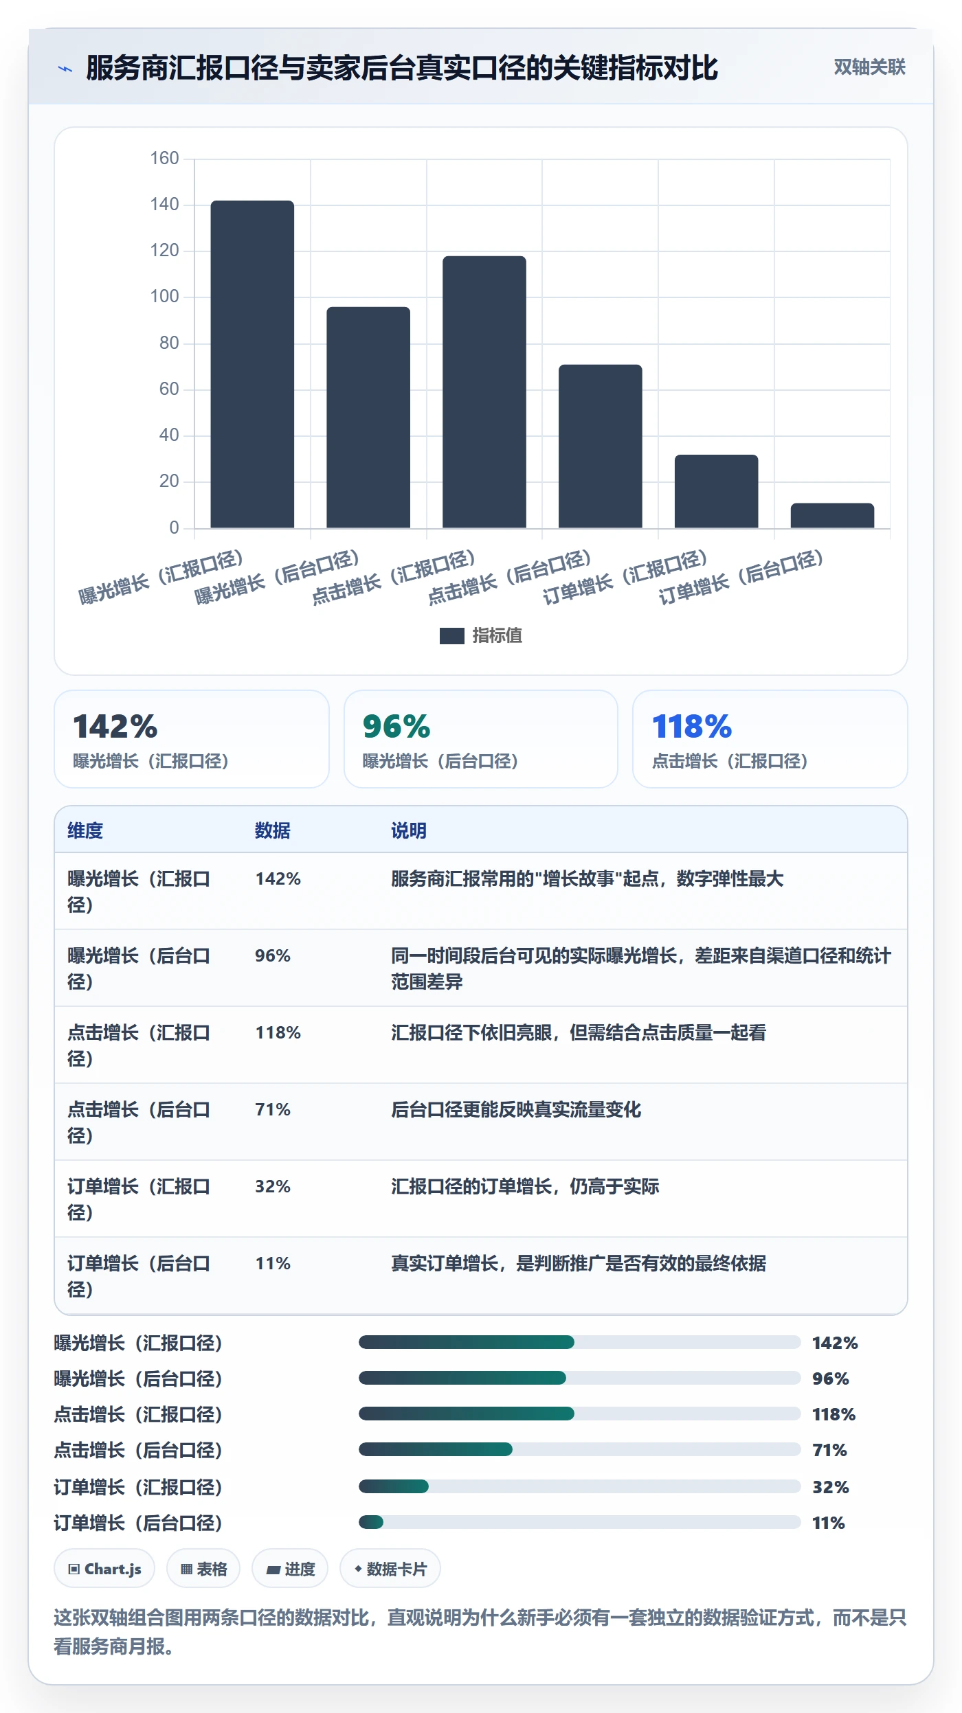Click the 96% progress bar

pyautogui.click(x=580, y=1378)
